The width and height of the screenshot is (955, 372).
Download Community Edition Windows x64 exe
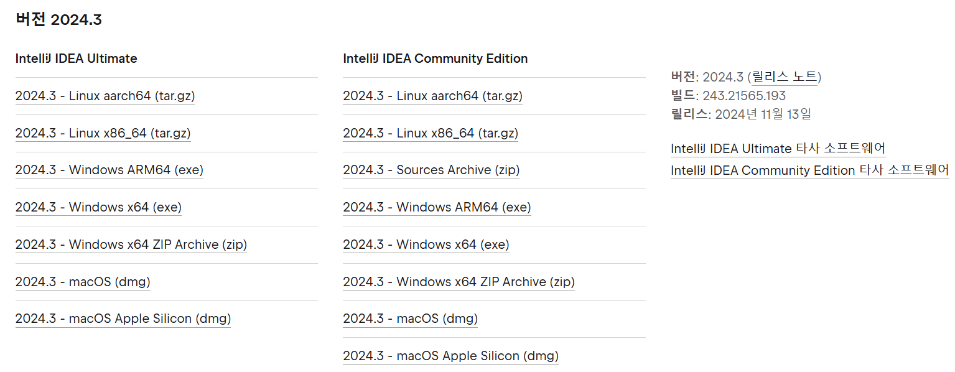426,244
